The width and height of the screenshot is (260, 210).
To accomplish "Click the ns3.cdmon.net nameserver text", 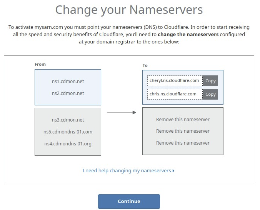I will tap(68, 120).
